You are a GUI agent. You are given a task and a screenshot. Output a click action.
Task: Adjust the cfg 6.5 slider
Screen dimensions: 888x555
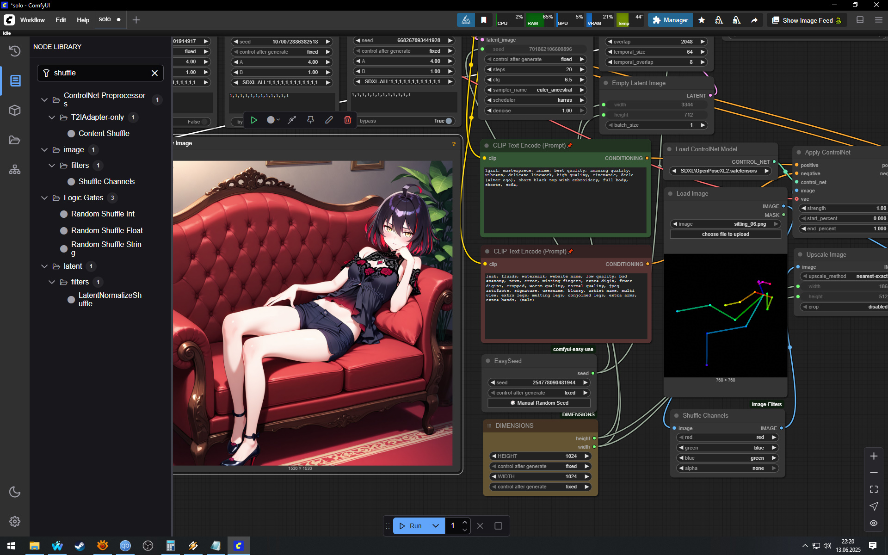click(536, 80)
